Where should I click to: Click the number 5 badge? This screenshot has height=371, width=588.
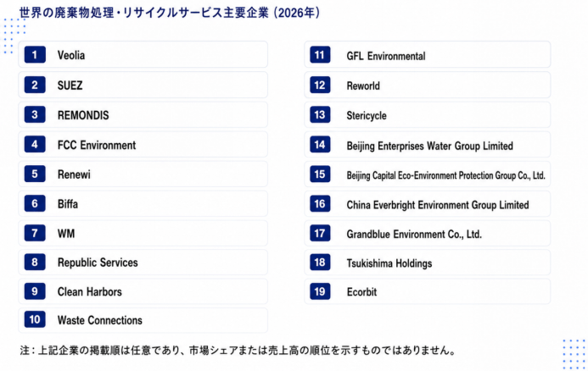pyautogui.click(x=35, y=174)
